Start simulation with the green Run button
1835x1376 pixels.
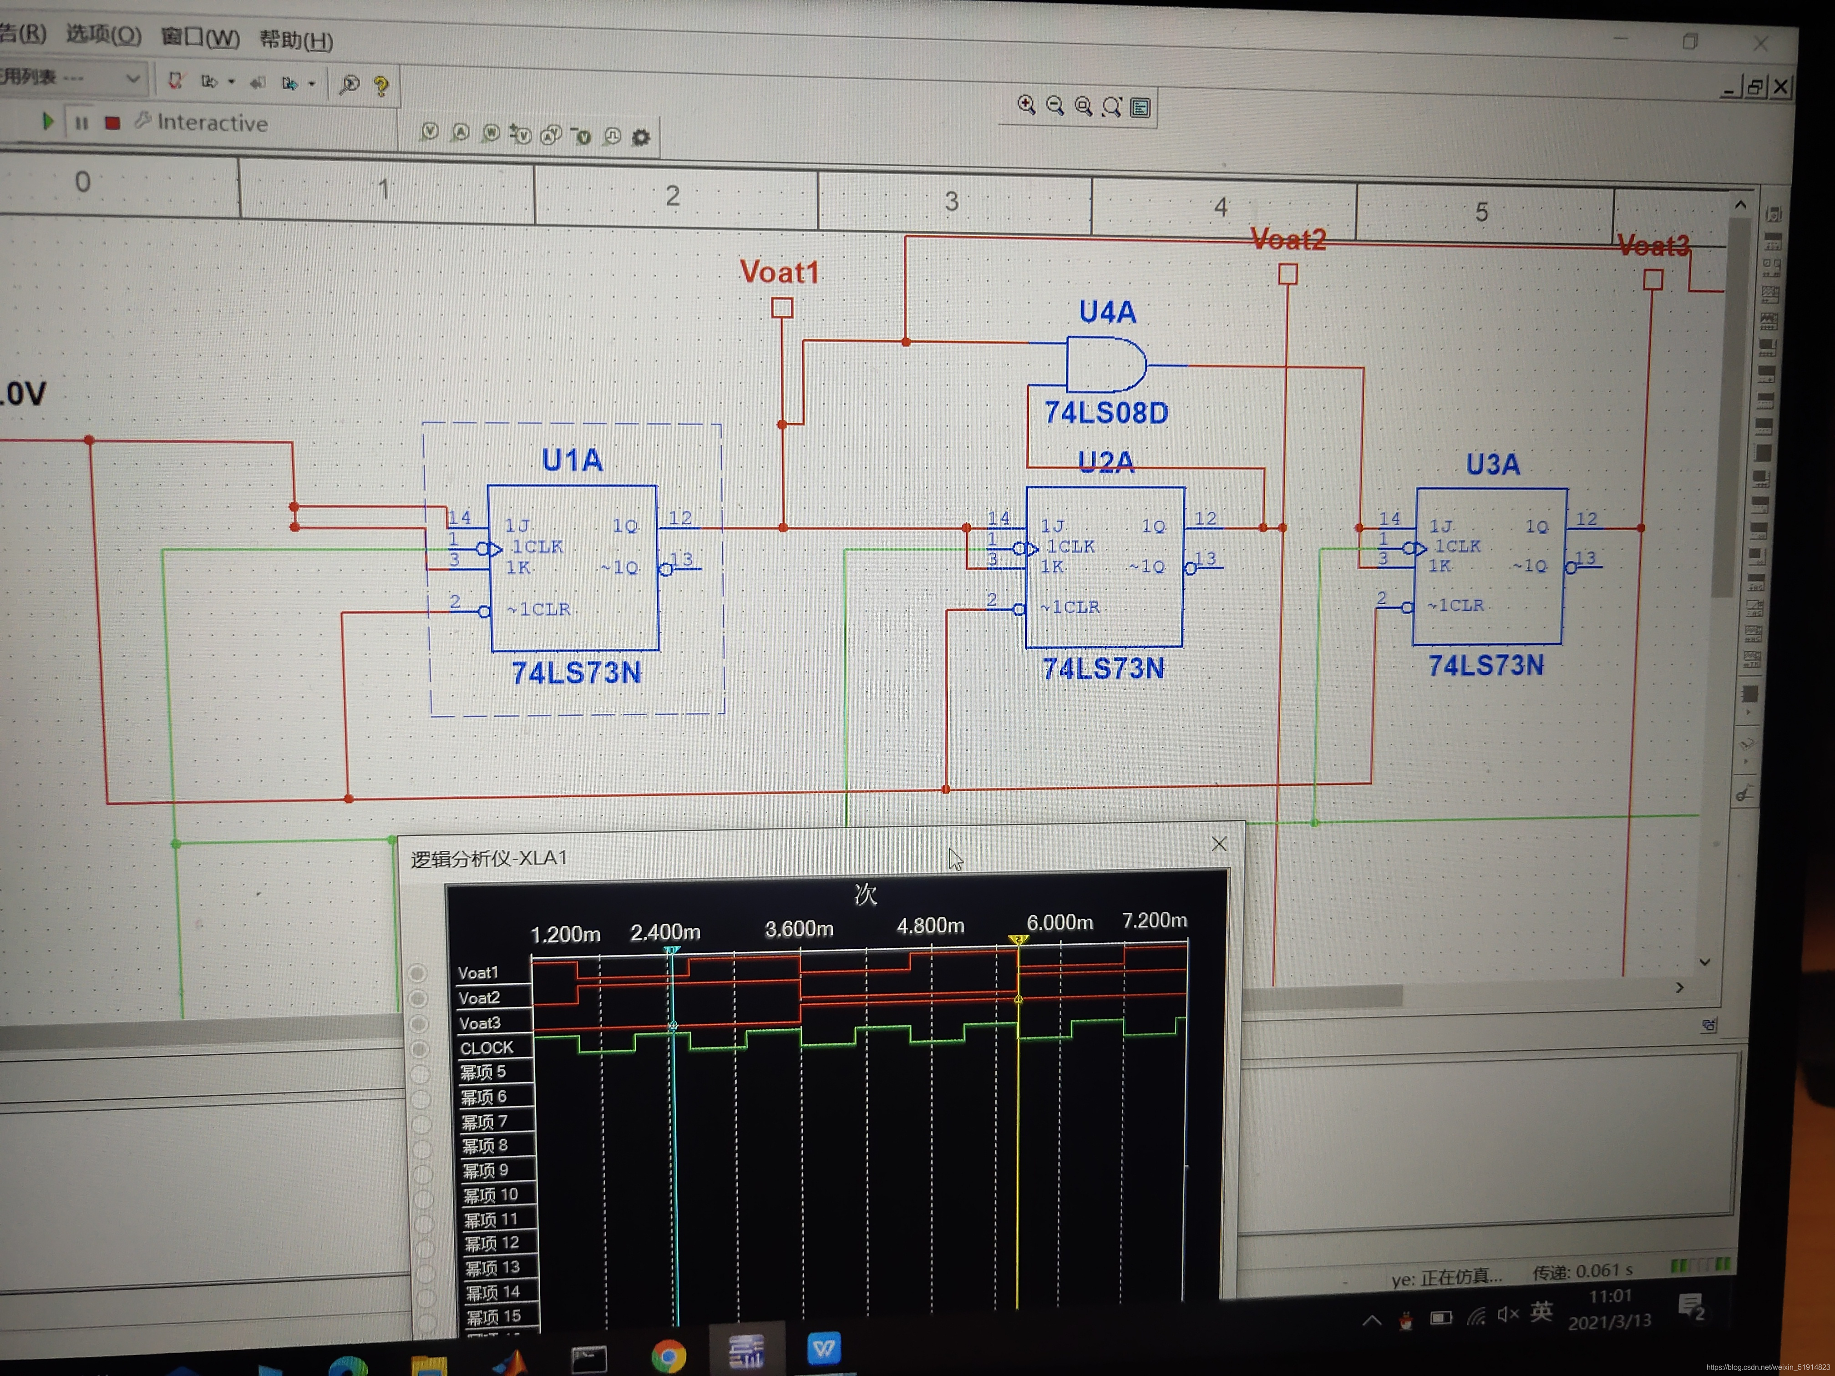pos(47,121)
